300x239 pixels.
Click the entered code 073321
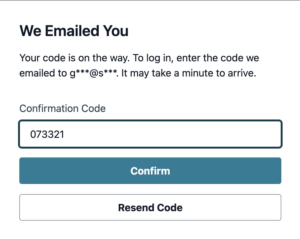47,134
